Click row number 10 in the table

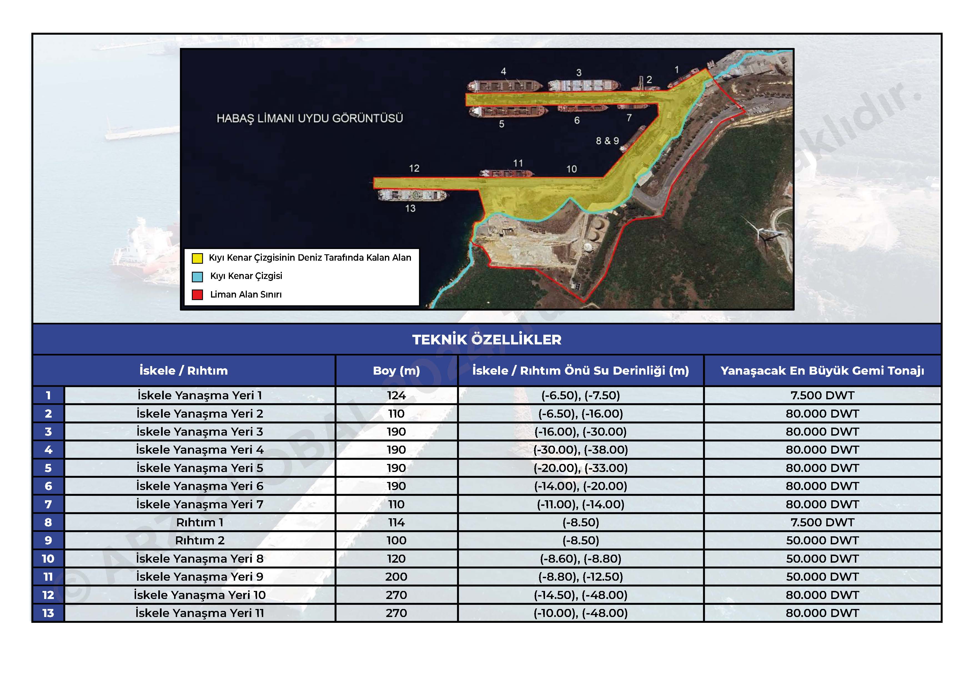[48, 559]
